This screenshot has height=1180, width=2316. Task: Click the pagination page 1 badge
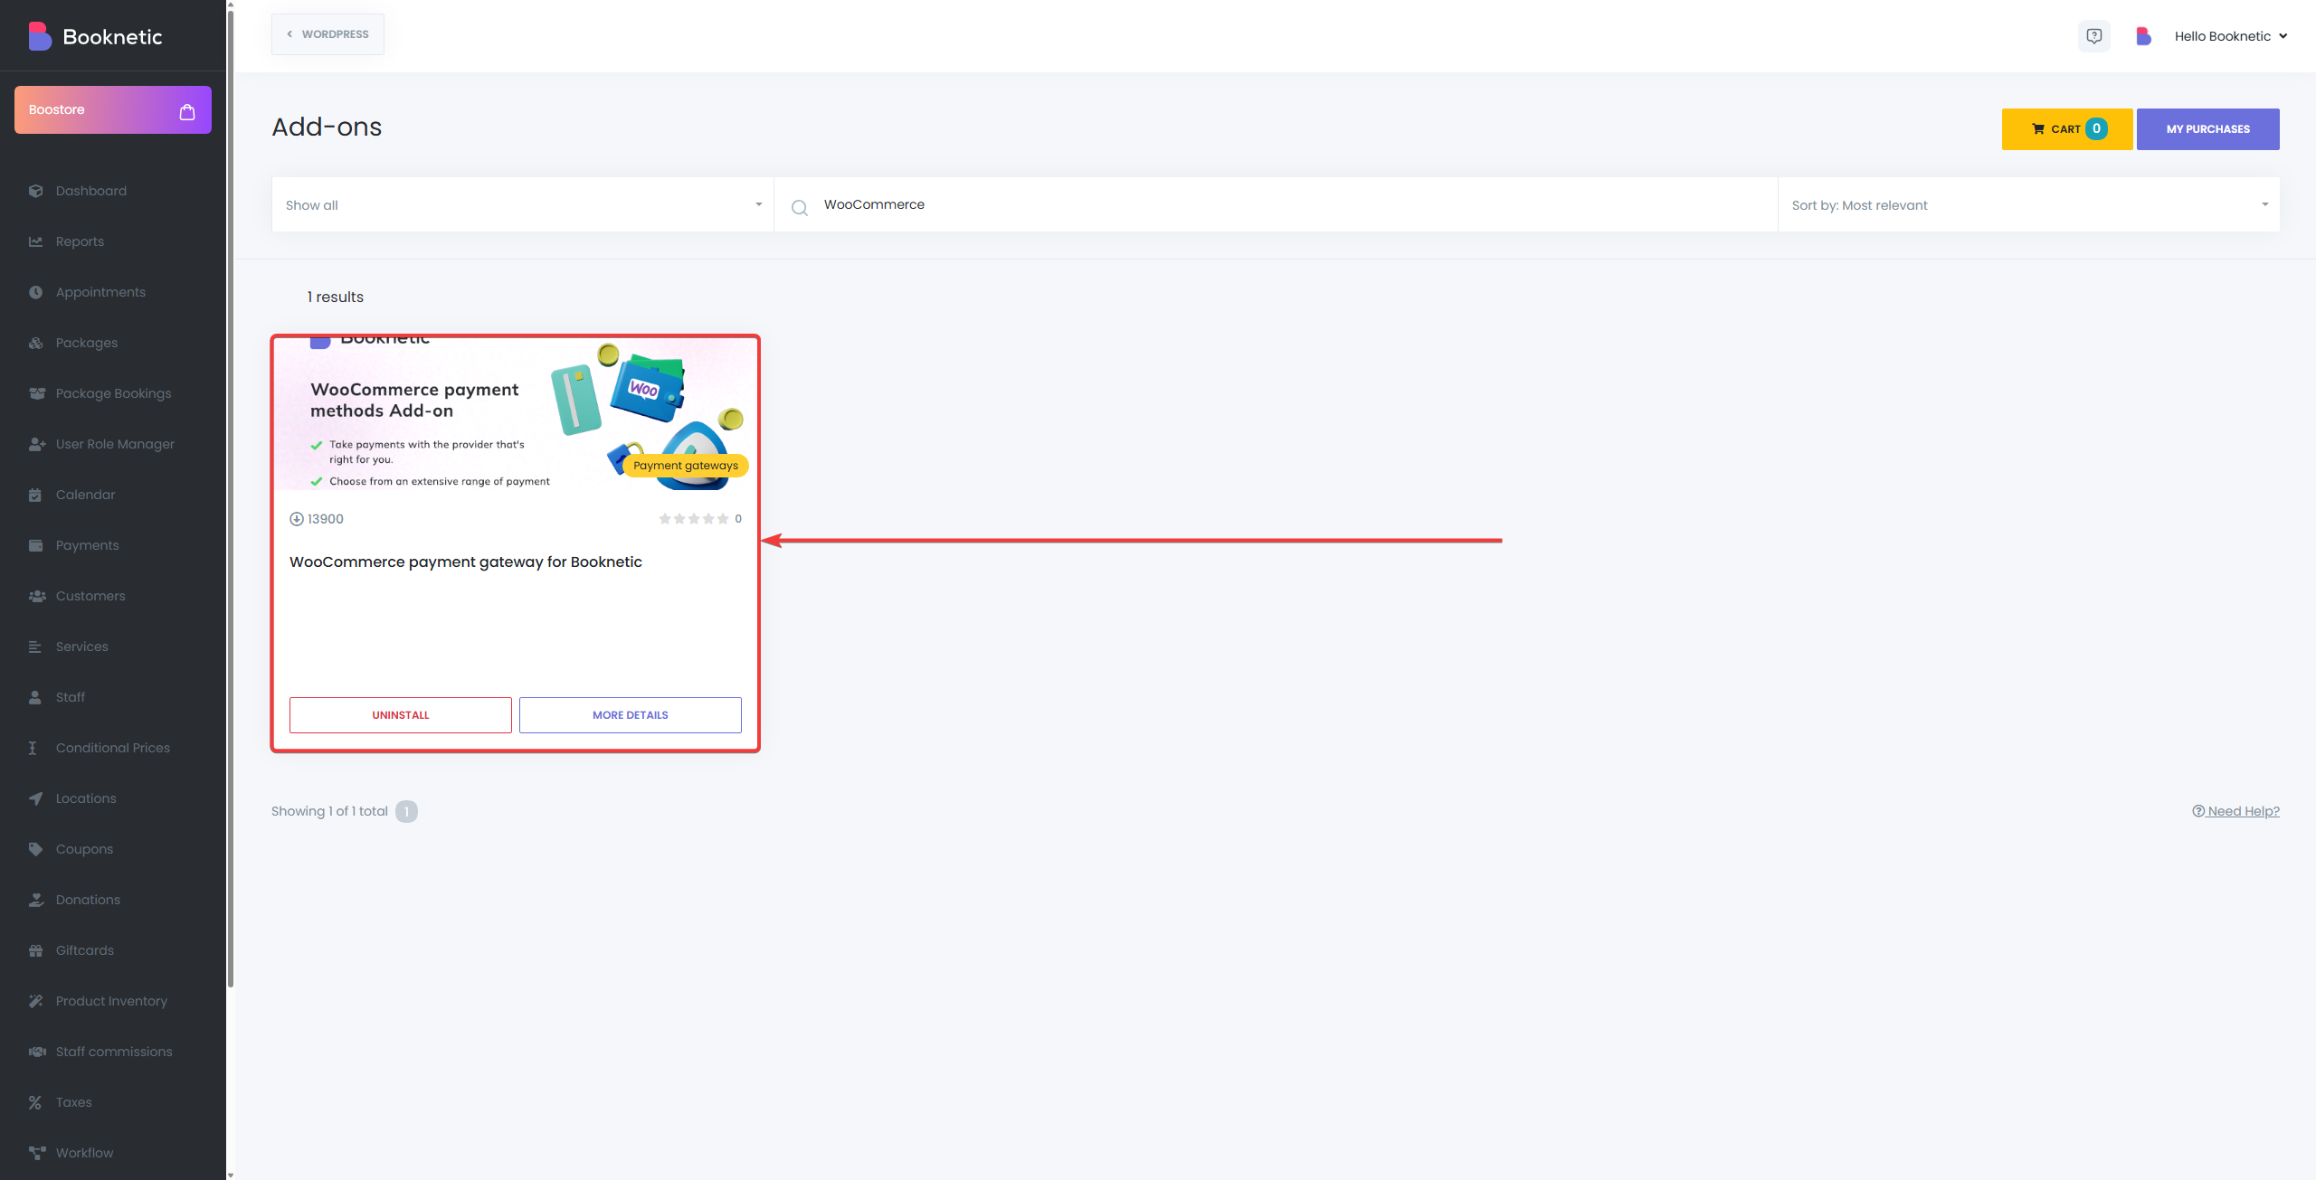coord(407,811)
